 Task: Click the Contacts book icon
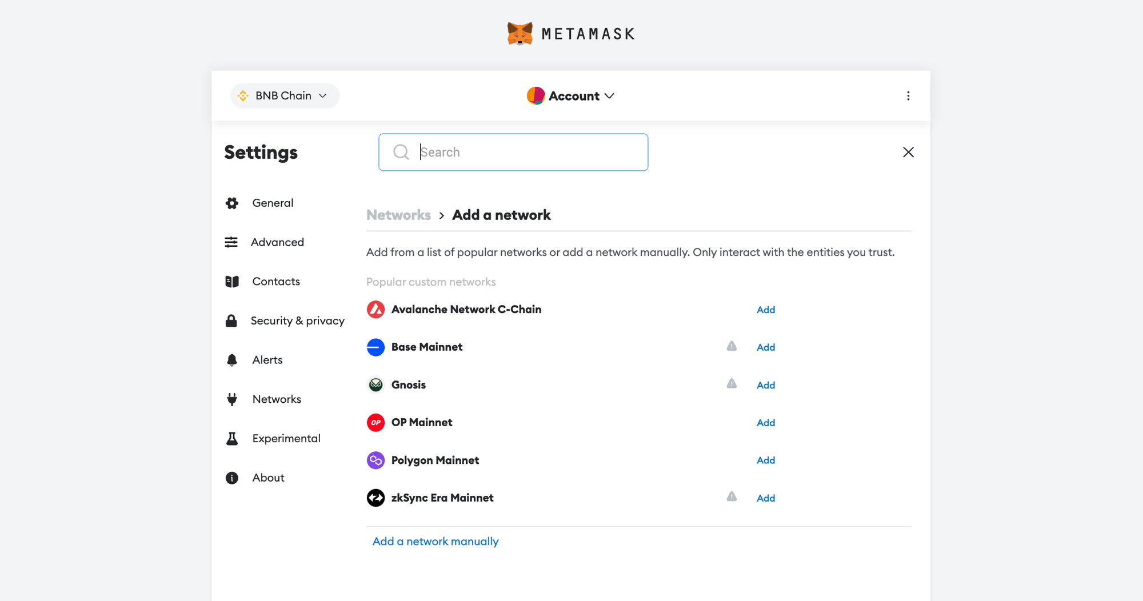pyautogui.click(x=231, y=282)
